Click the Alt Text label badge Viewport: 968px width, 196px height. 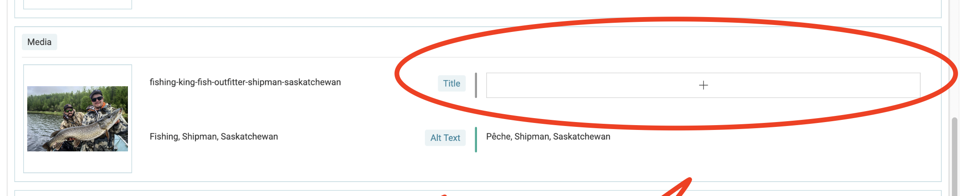[x=445, y=138]
